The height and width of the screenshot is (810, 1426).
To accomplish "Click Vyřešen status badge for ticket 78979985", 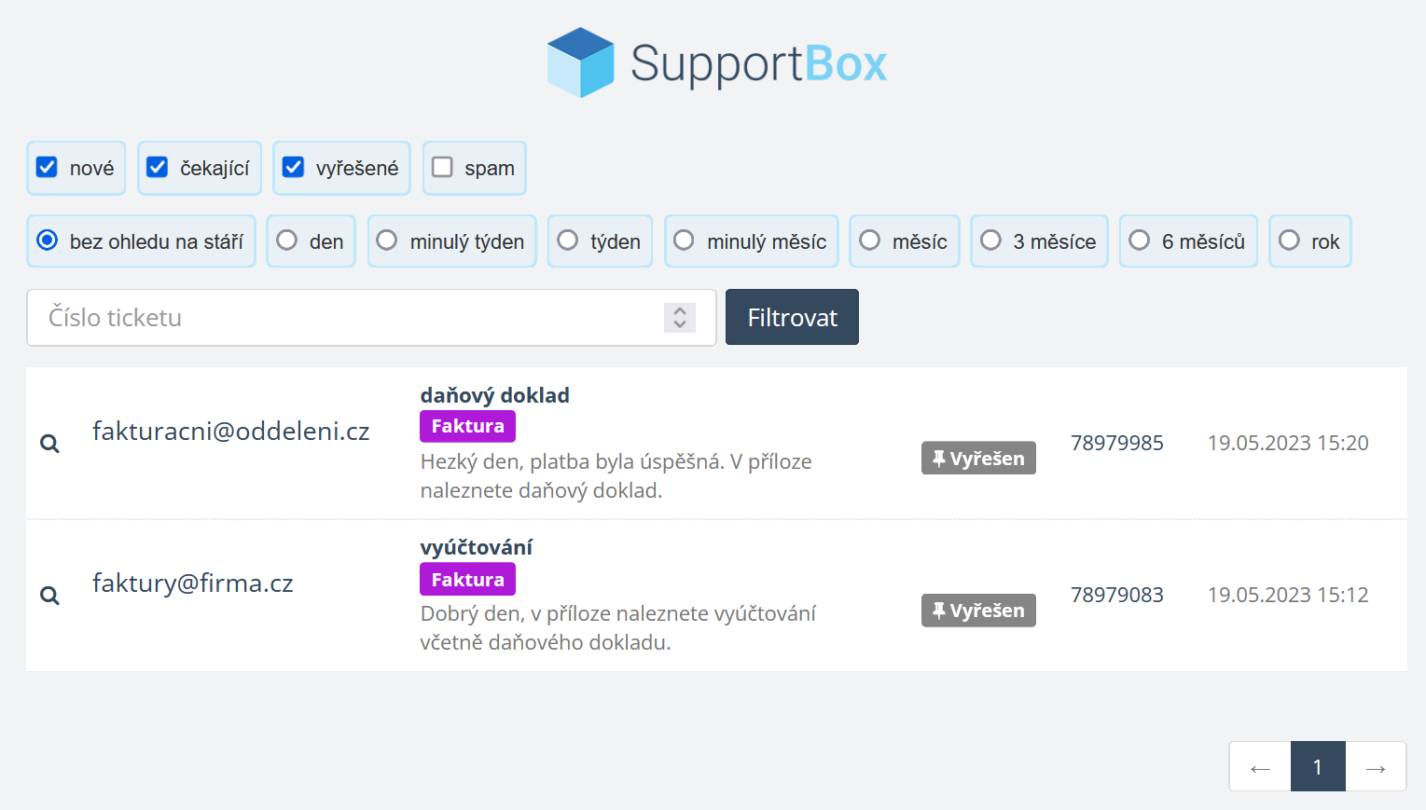I will 978,458.
